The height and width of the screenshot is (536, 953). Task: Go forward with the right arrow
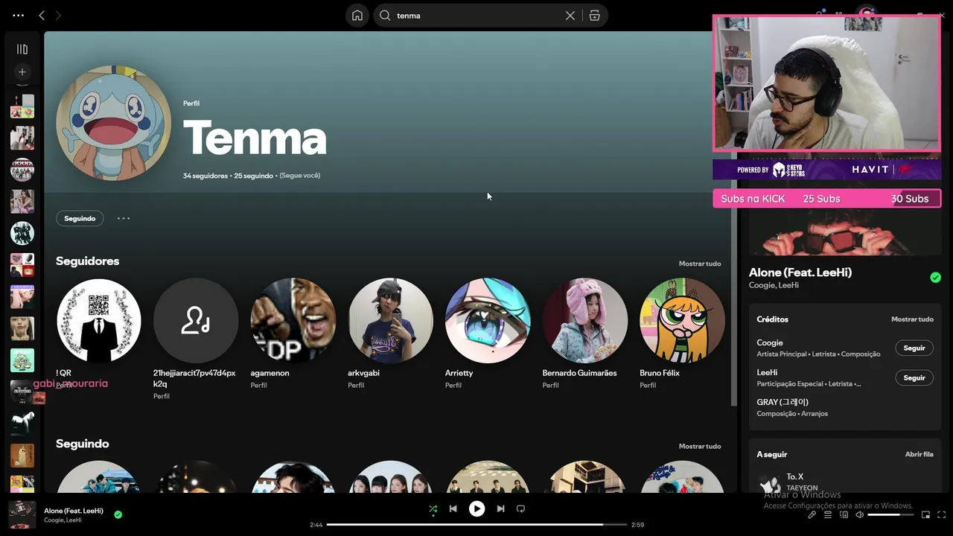[x=58, y=16]
